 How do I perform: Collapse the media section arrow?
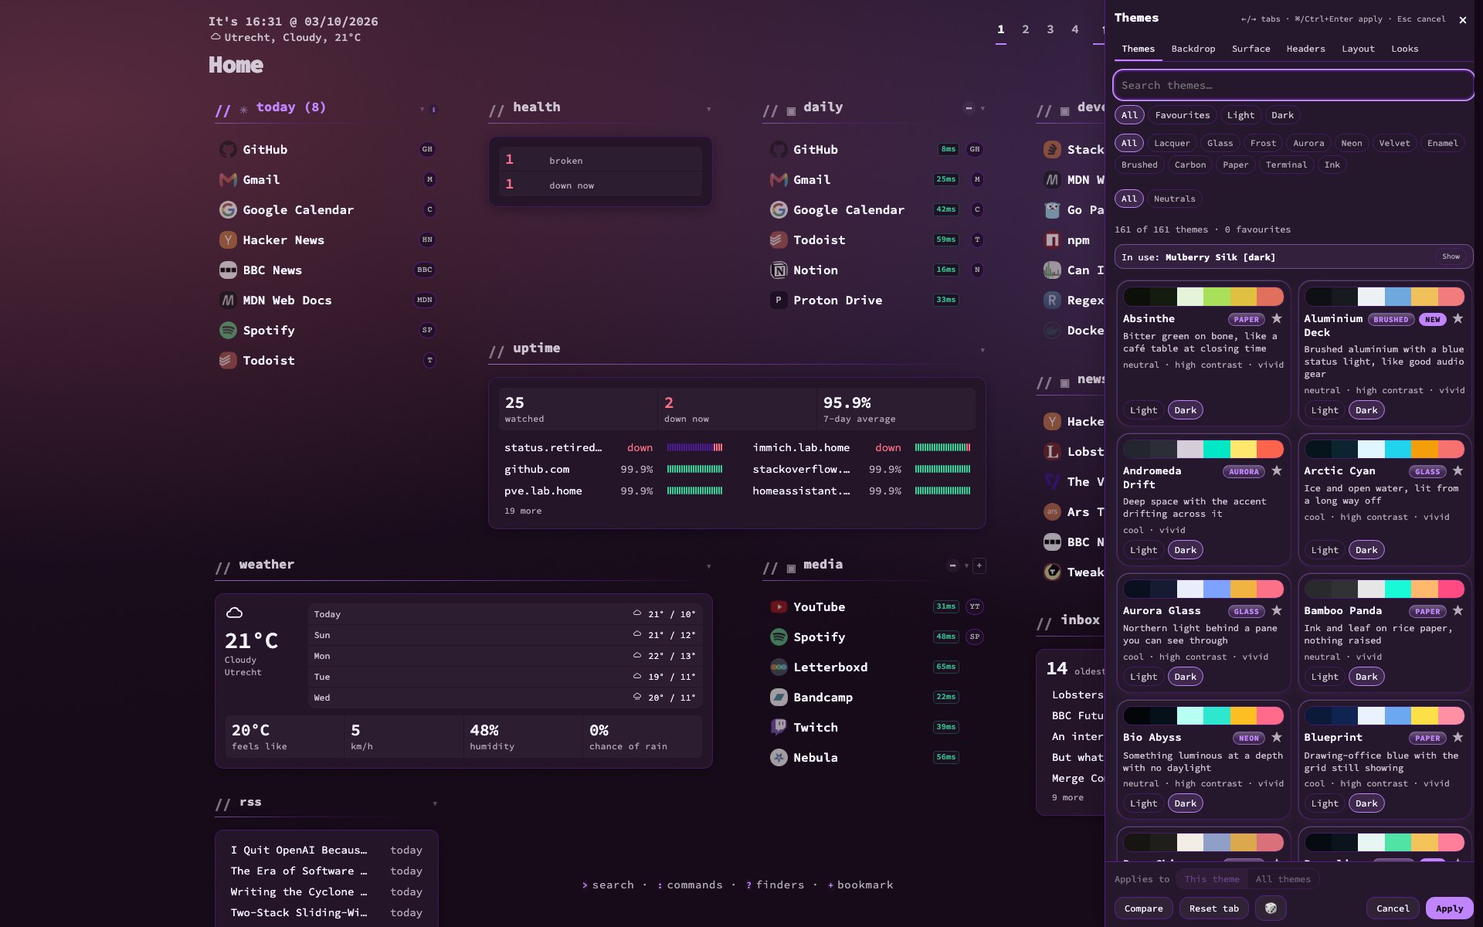click(966, 566)
